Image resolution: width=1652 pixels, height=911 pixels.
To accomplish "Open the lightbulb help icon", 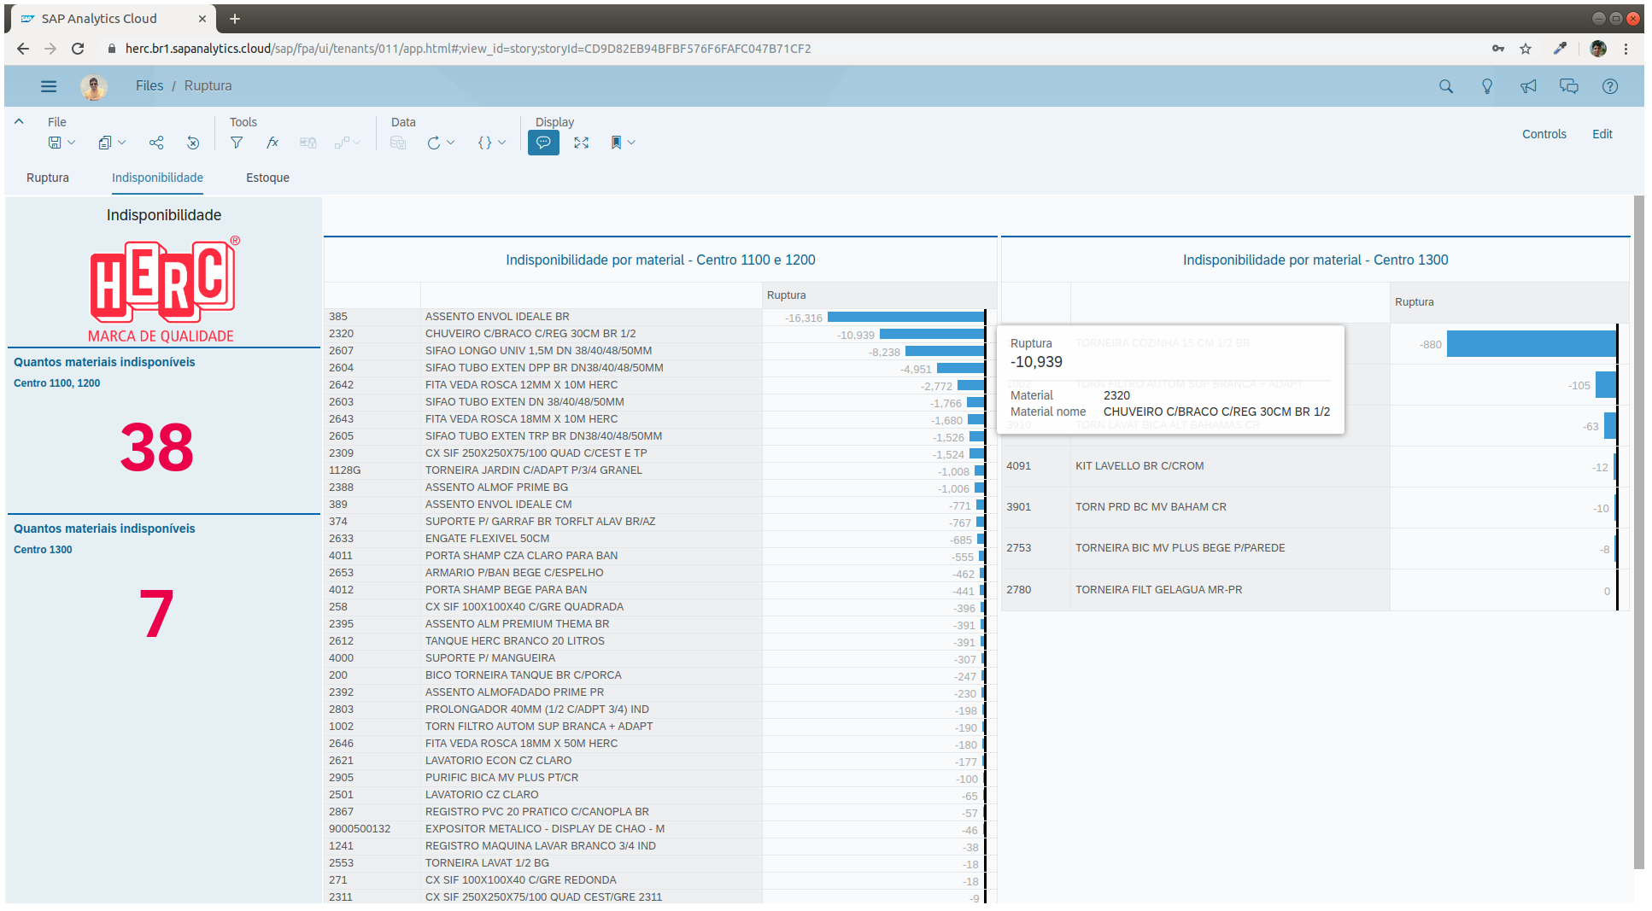I will [1487, 86].
